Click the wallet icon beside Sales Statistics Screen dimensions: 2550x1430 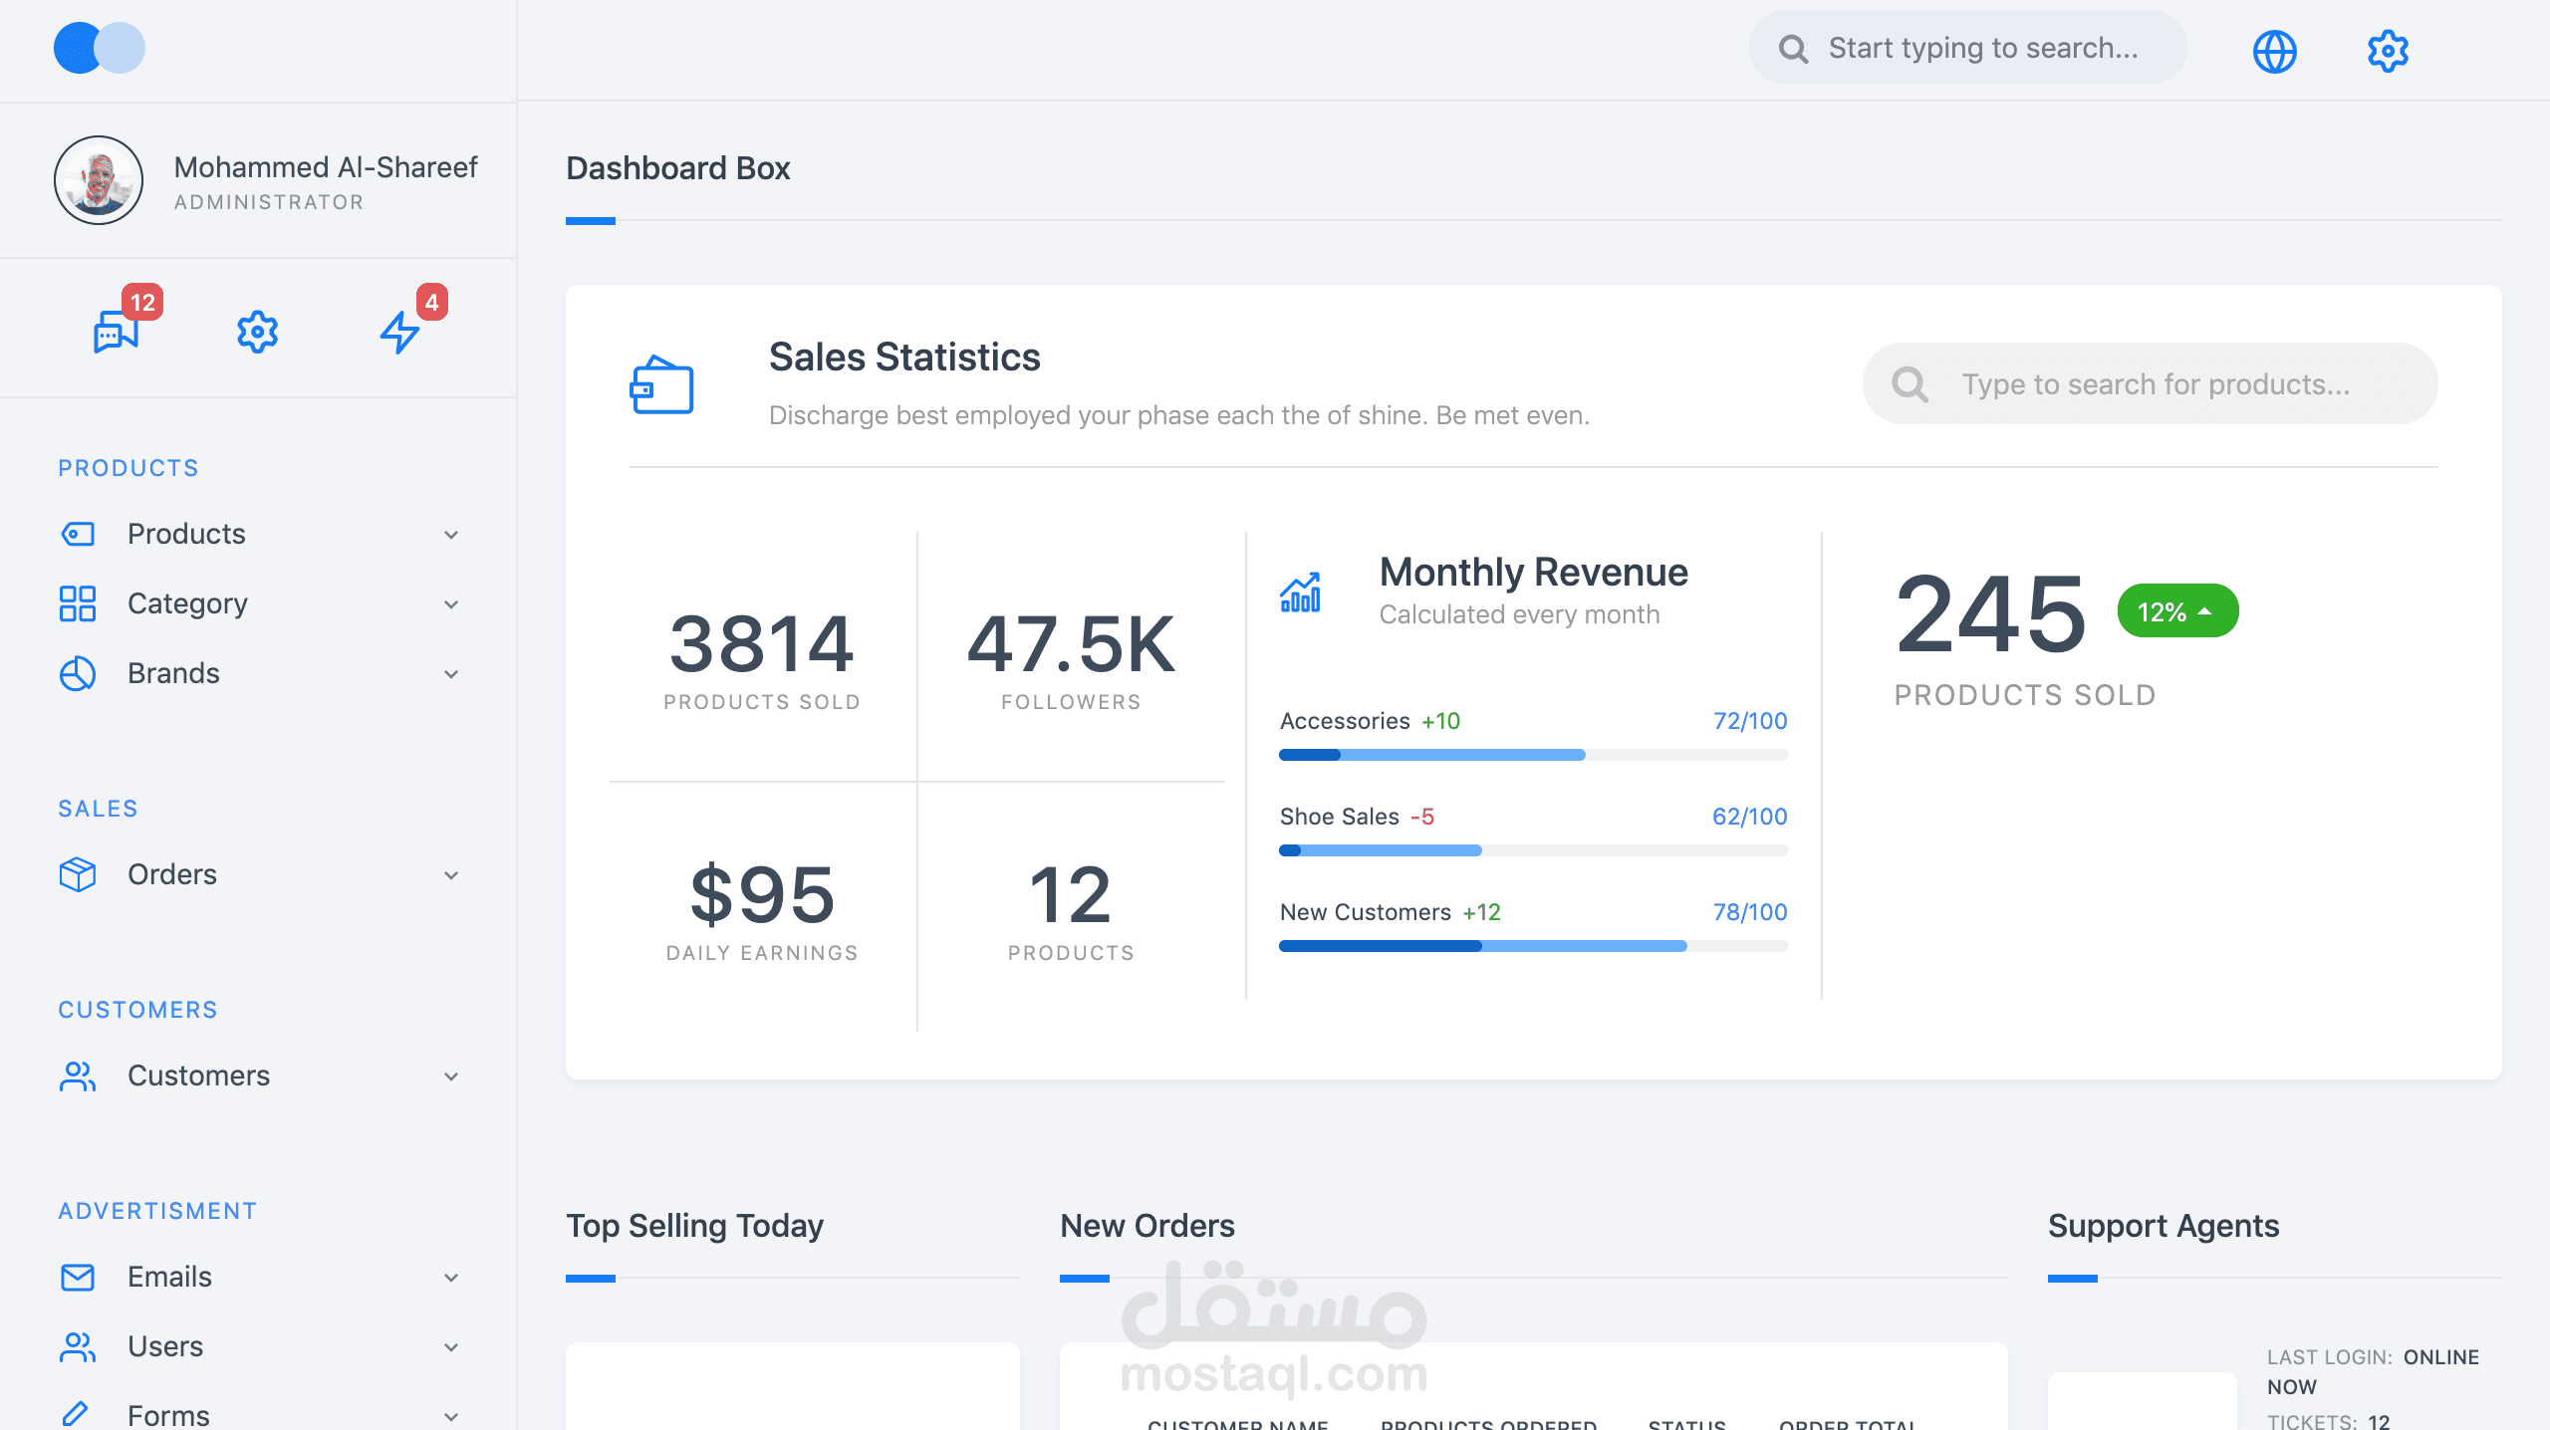661,385
